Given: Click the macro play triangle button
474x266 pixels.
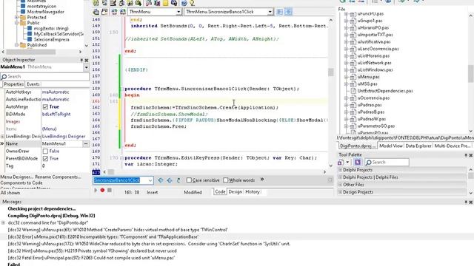Looking at the screenshot, I should 96,191.
